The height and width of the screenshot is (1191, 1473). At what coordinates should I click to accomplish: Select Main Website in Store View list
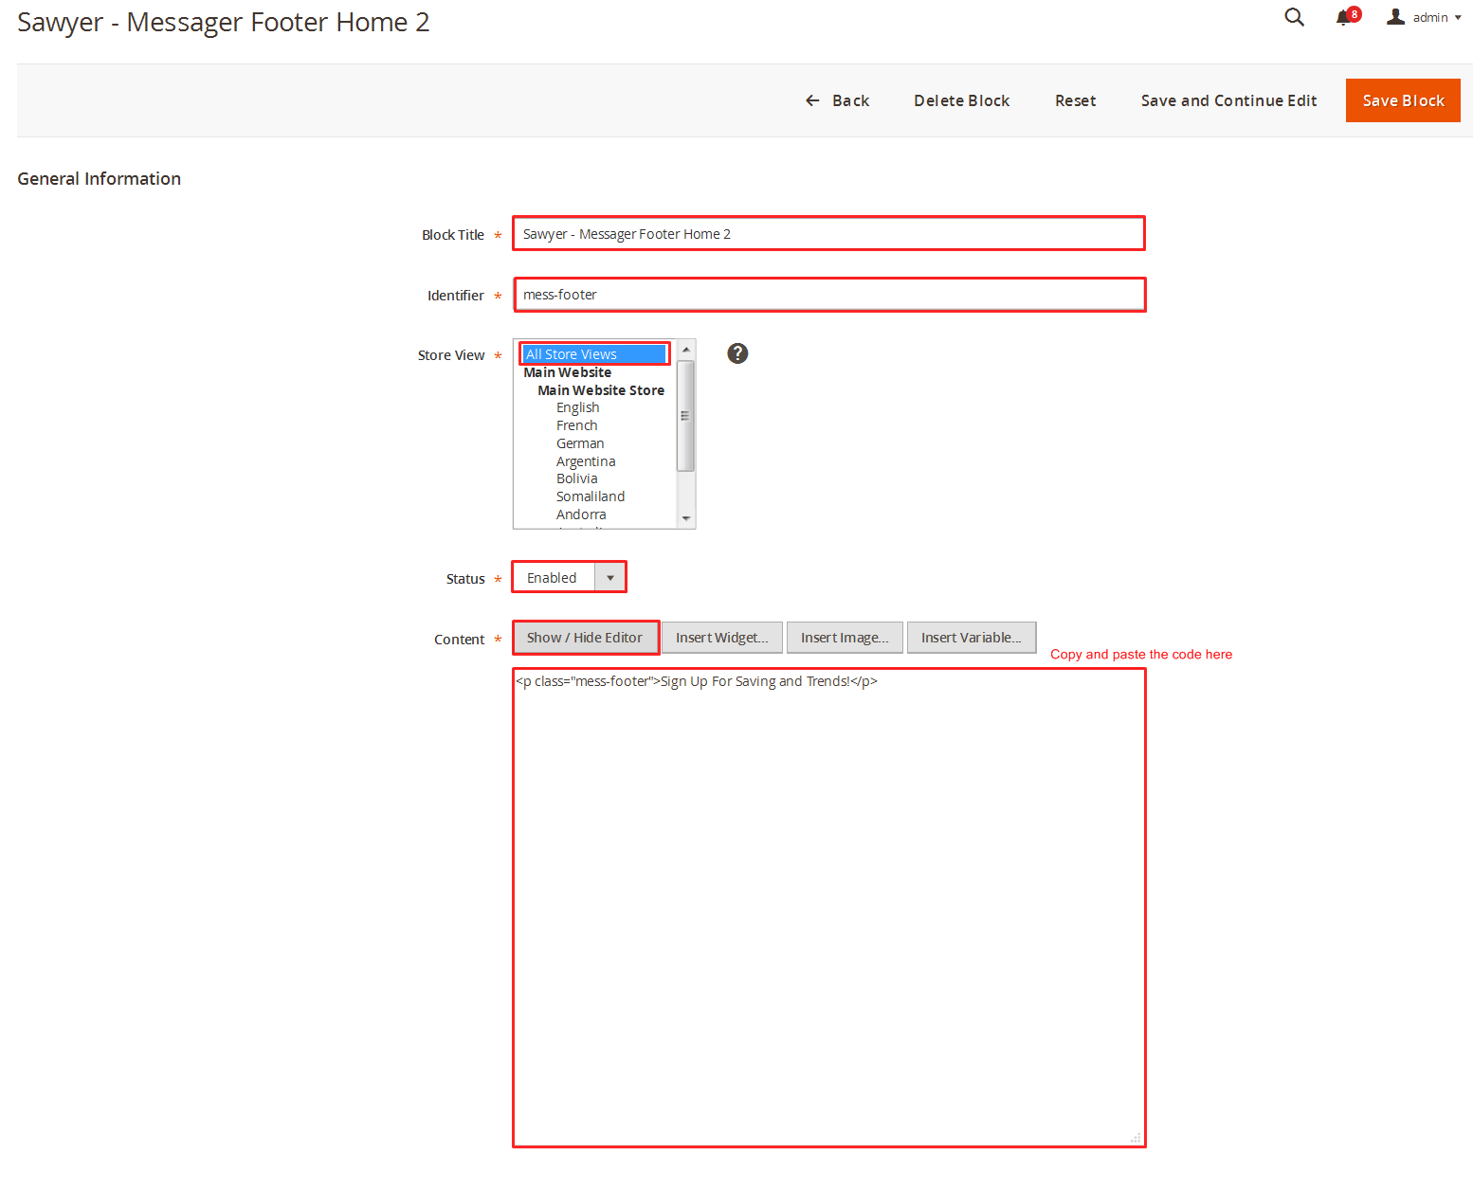[x=567, y=372]
